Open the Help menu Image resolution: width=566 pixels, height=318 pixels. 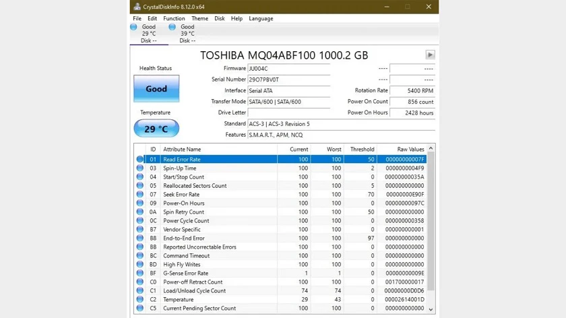click(x=237, y=18)
